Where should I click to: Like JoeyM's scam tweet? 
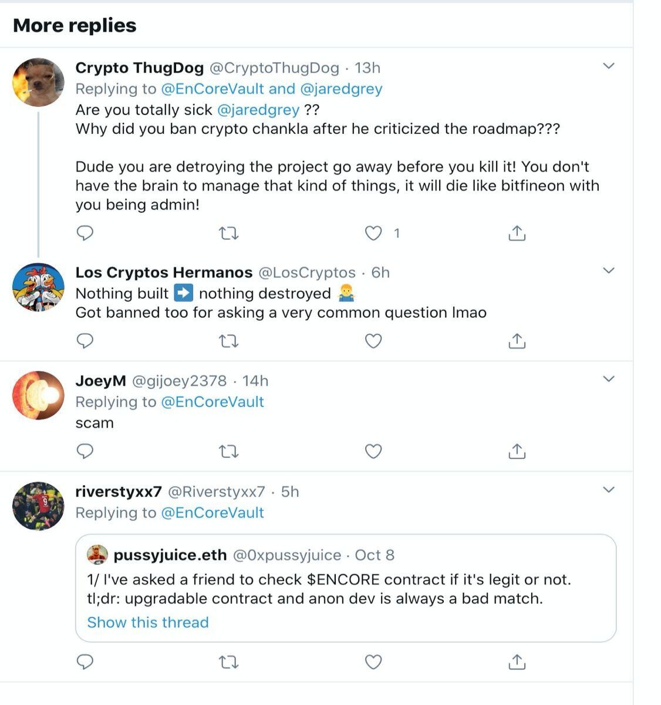pos(373,451)
